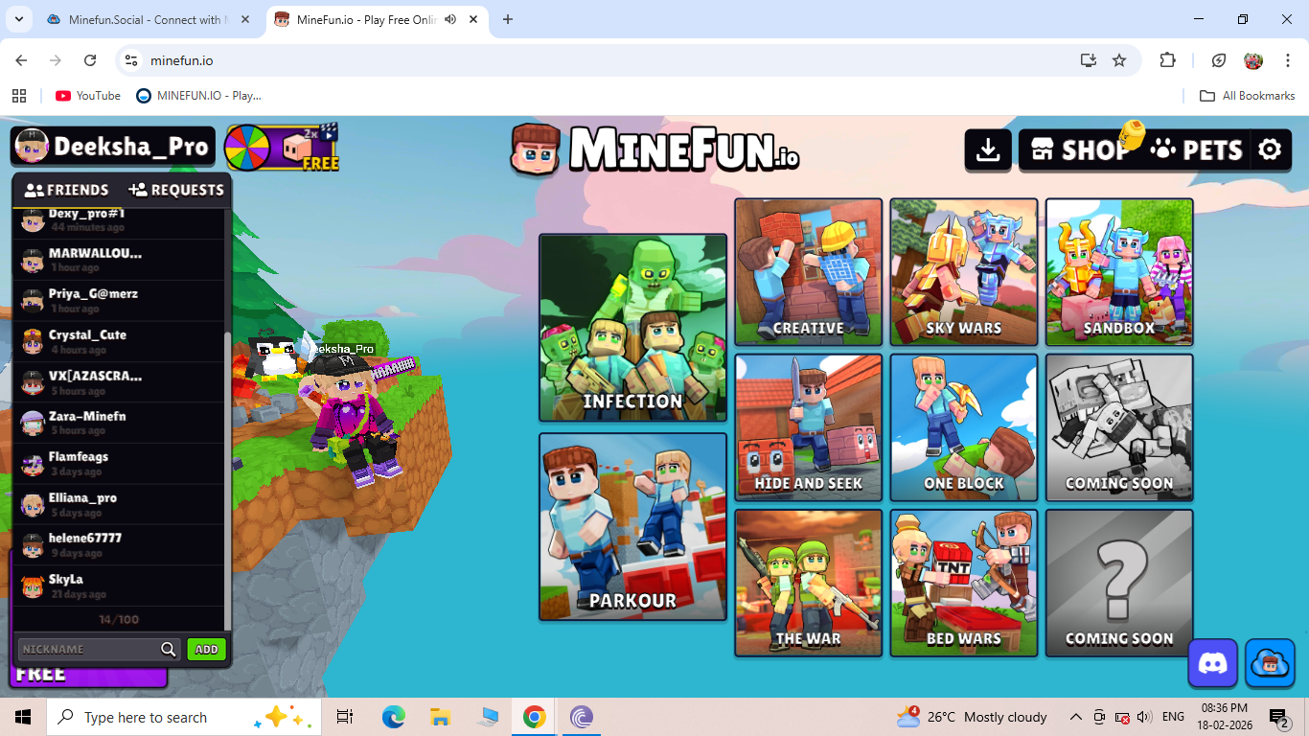Image resolution: width=1309 pixels, height=736 pixels.
Task: Click the cloud save icon
Action: point(1270,663)
